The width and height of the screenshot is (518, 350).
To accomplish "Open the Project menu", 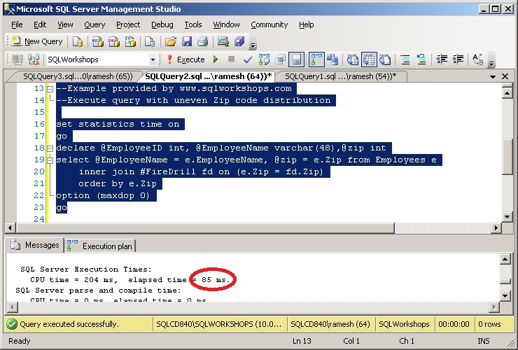I will tap(128, 24).
